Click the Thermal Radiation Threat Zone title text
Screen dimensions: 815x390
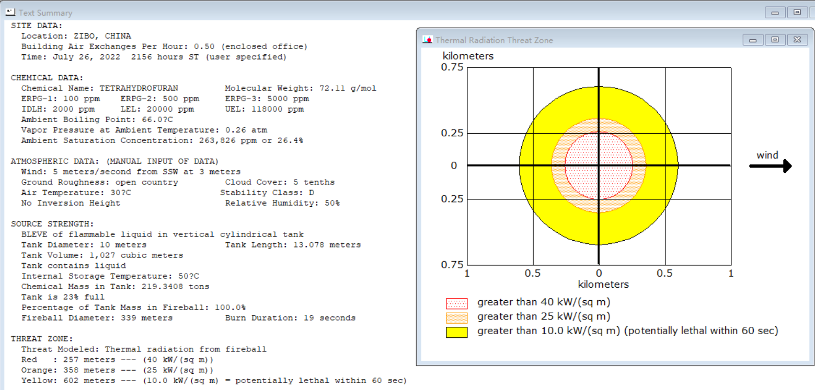[x=494, y=40]
